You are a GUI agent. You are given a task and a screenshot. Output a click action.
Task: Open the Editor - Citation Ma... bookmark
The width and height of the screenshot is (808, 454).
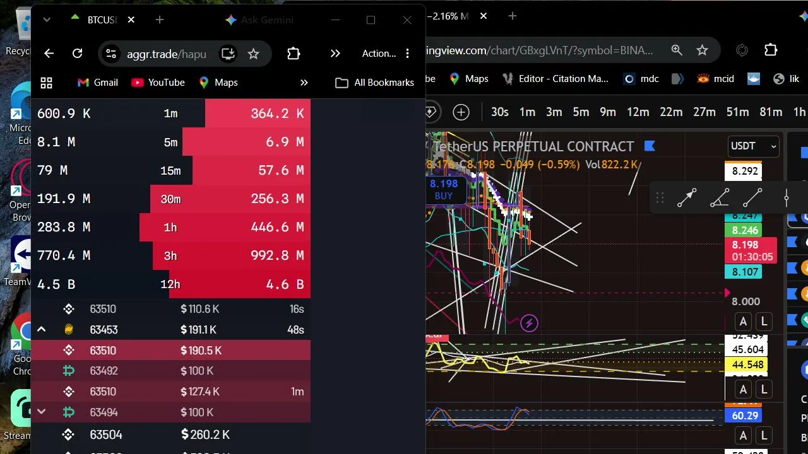[x=555, y=79]
